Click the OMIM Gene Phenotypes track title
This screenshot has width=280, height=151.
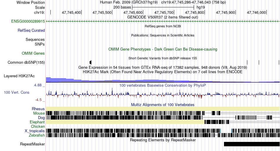click(163, 49)
